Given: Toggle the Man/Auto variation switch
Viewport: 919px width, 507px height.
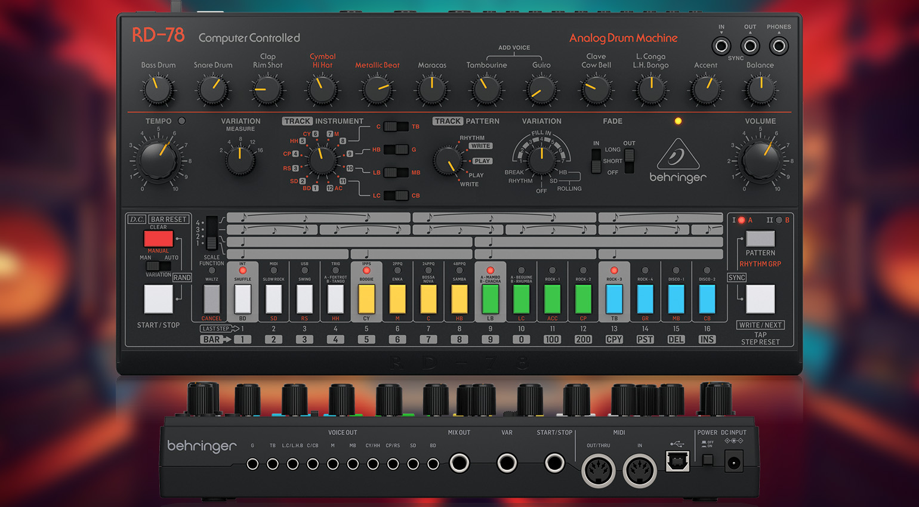Looking at the screenshot, I should (x=158, y=265).
